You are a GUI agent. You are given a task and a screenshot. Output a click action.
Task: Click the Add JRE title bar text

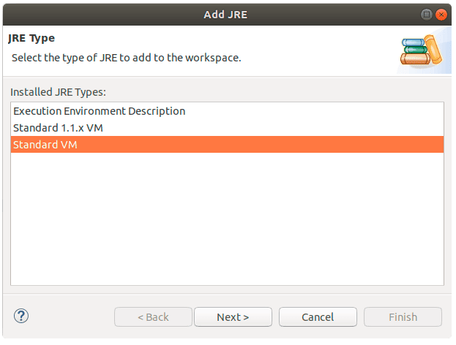point(225,15)
